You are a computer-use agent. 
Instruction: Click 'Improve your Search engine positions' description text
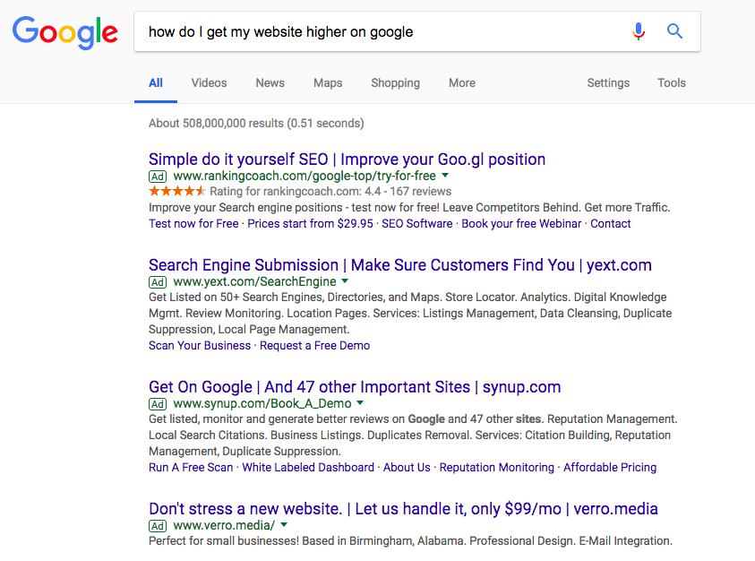coord(409,208)
